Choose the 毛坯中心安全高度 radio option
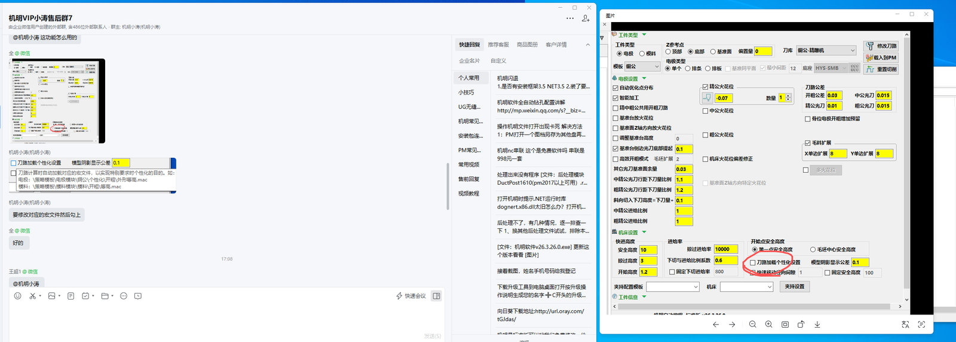Viewport: 956px width, 342px height. point(813,249)
